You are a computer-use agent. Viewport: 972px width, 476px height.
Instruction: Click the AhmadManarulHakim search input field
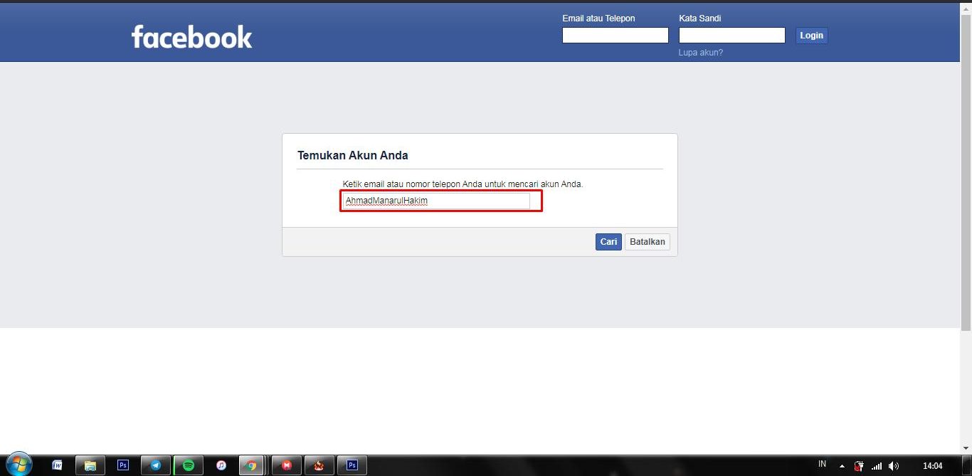(436, 201)
